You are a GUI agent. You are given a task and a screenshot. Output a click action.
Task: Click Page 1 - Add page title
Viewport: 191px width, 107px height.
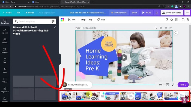pos(86,28)
